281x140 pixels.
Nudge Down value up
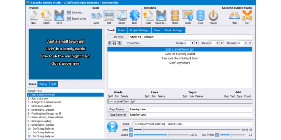(217, 43)
